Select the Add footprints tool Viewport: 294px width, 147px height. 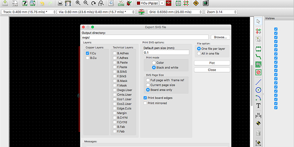(x=258, y=49)
